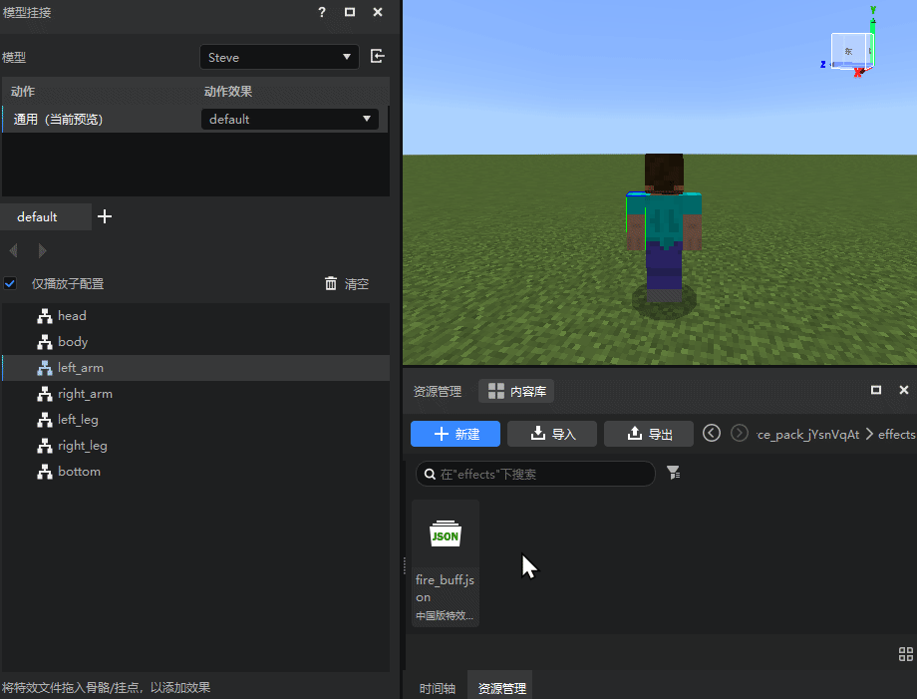Select the right_leg bone
The width and height of the screenshot is (917, 699).
(x=196, y=446)
